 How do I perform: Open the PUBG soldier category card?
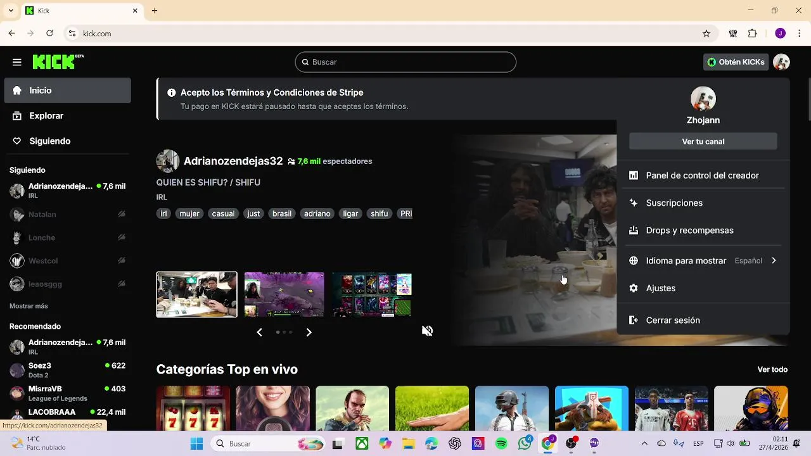pos(512,408)
